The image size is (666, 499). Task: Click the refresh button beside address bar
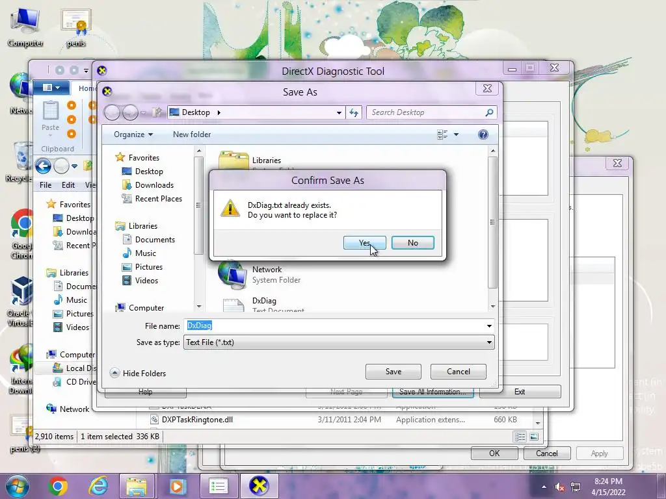[354, 112]
